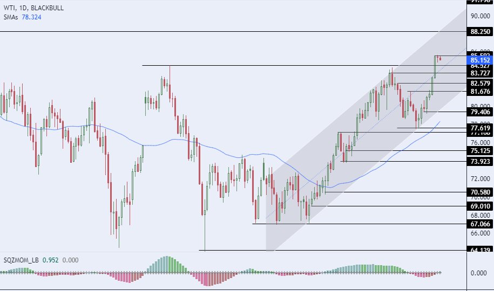The image size is (494, 291).
Task: Click the 90.000 price scale tick
Action: pyautogui.click(x=479, y=16)
